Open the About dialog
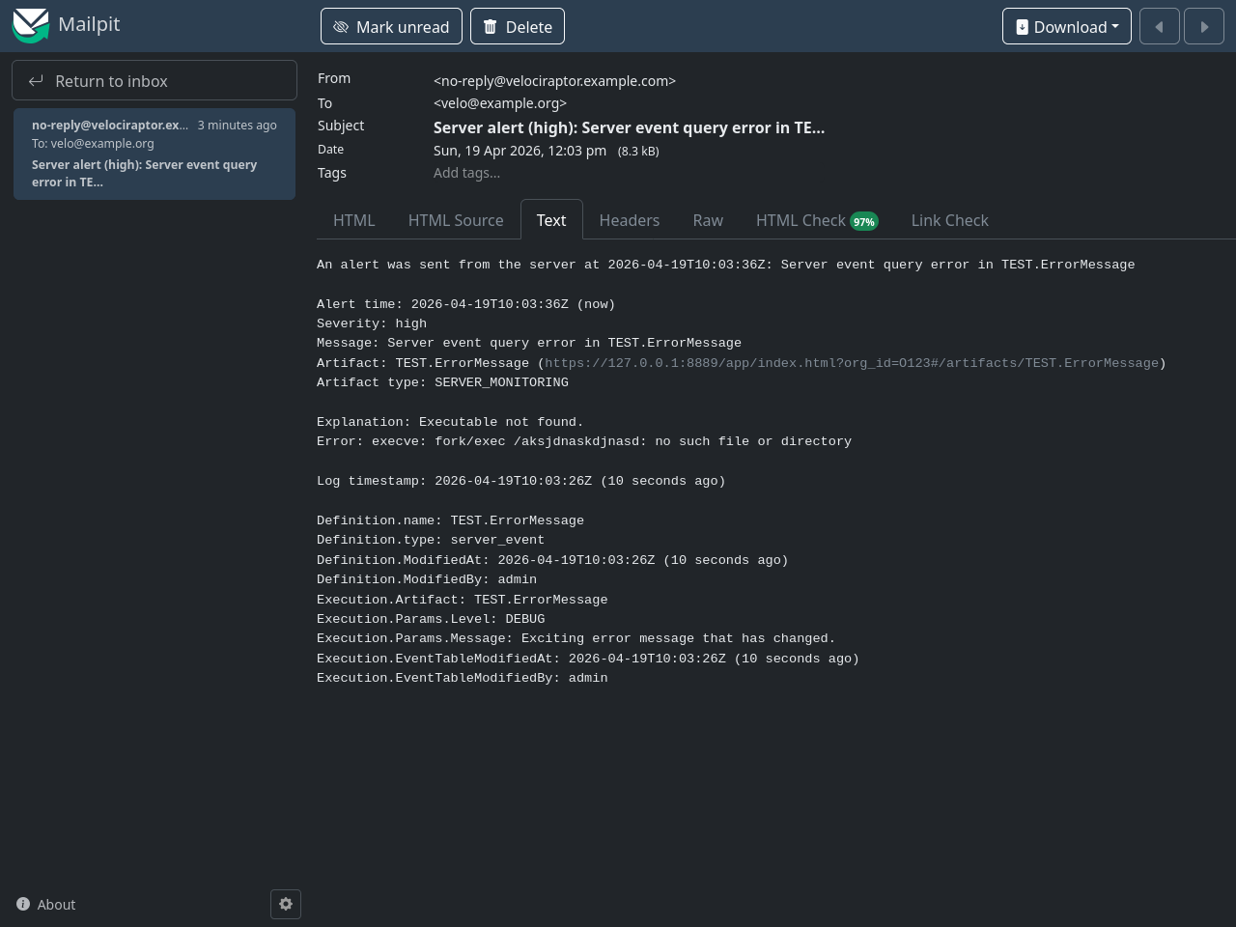The width and height of the screenshot is (1236, 927). tap(46, 905)
